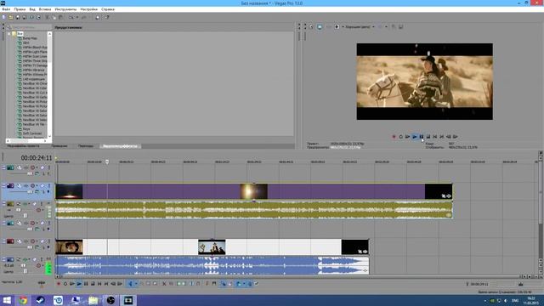The height and width of the screenshot is (306, 544).
Task: Click Record button below timeline
Action: [x=59, y=284]
